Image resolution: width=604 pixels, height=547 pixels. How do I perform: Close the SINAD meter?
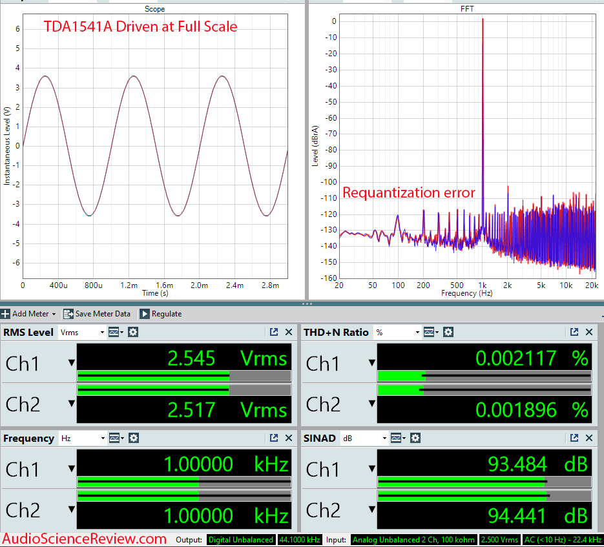[589, 438]
